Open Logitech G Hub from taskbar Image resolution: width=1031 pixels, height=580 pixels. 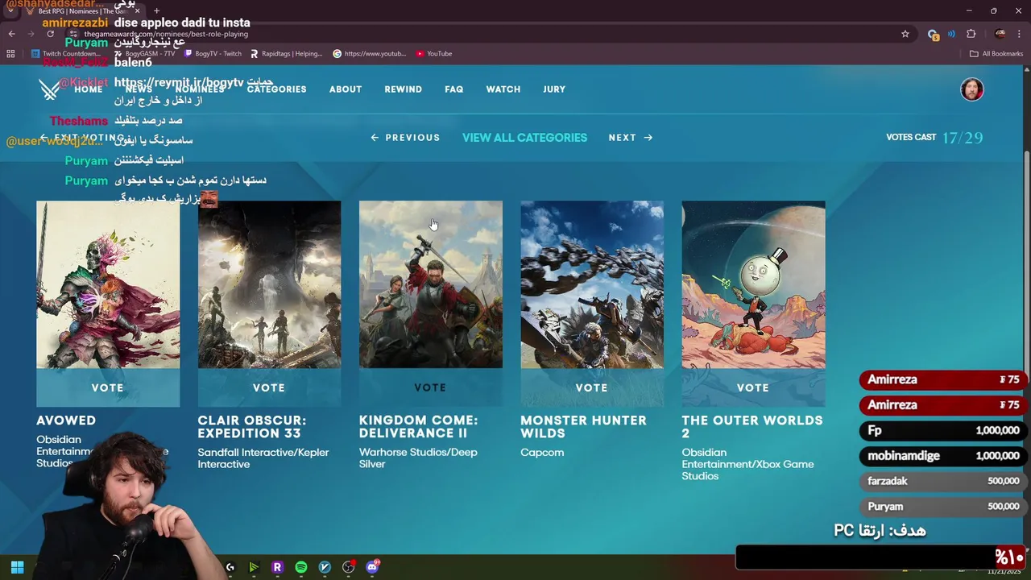[x=230, y=567]
